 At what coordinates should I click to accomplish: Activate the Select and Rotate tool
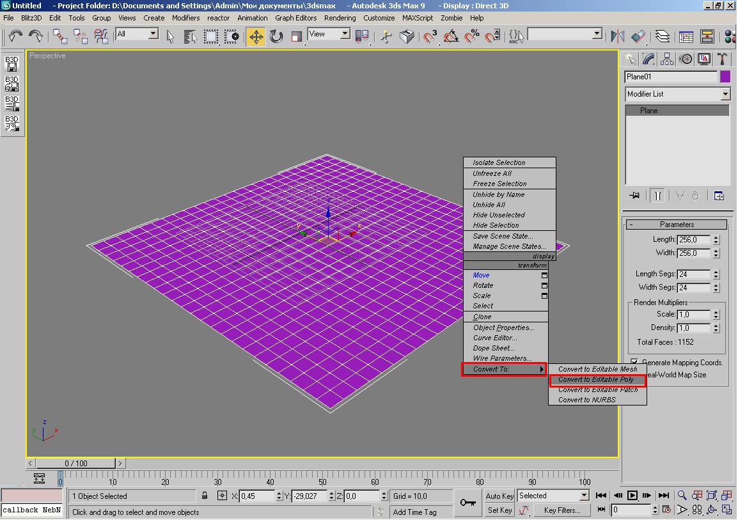[276, 36]
